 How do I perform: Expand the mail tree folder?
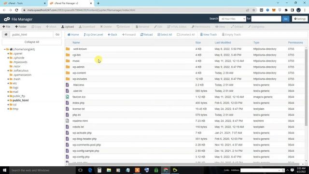coord(8,92)
